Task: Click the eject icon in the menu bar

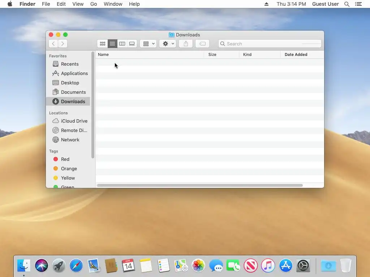Action: click(x=266, y=4)
